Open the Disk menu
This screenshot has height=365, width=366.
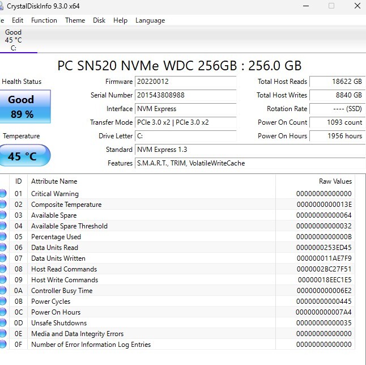[x=99, y=20]
